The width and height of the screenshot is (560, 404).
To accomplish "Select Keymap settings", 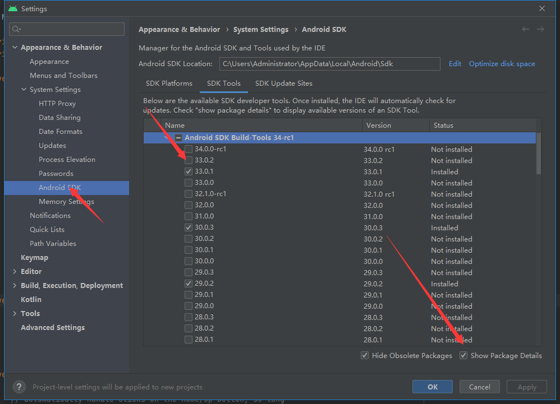I will pyautogui.click(x=34, y=258).
